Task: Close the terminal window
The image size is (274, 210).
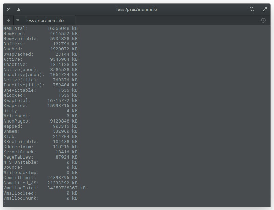Action: tap(8, 9)
